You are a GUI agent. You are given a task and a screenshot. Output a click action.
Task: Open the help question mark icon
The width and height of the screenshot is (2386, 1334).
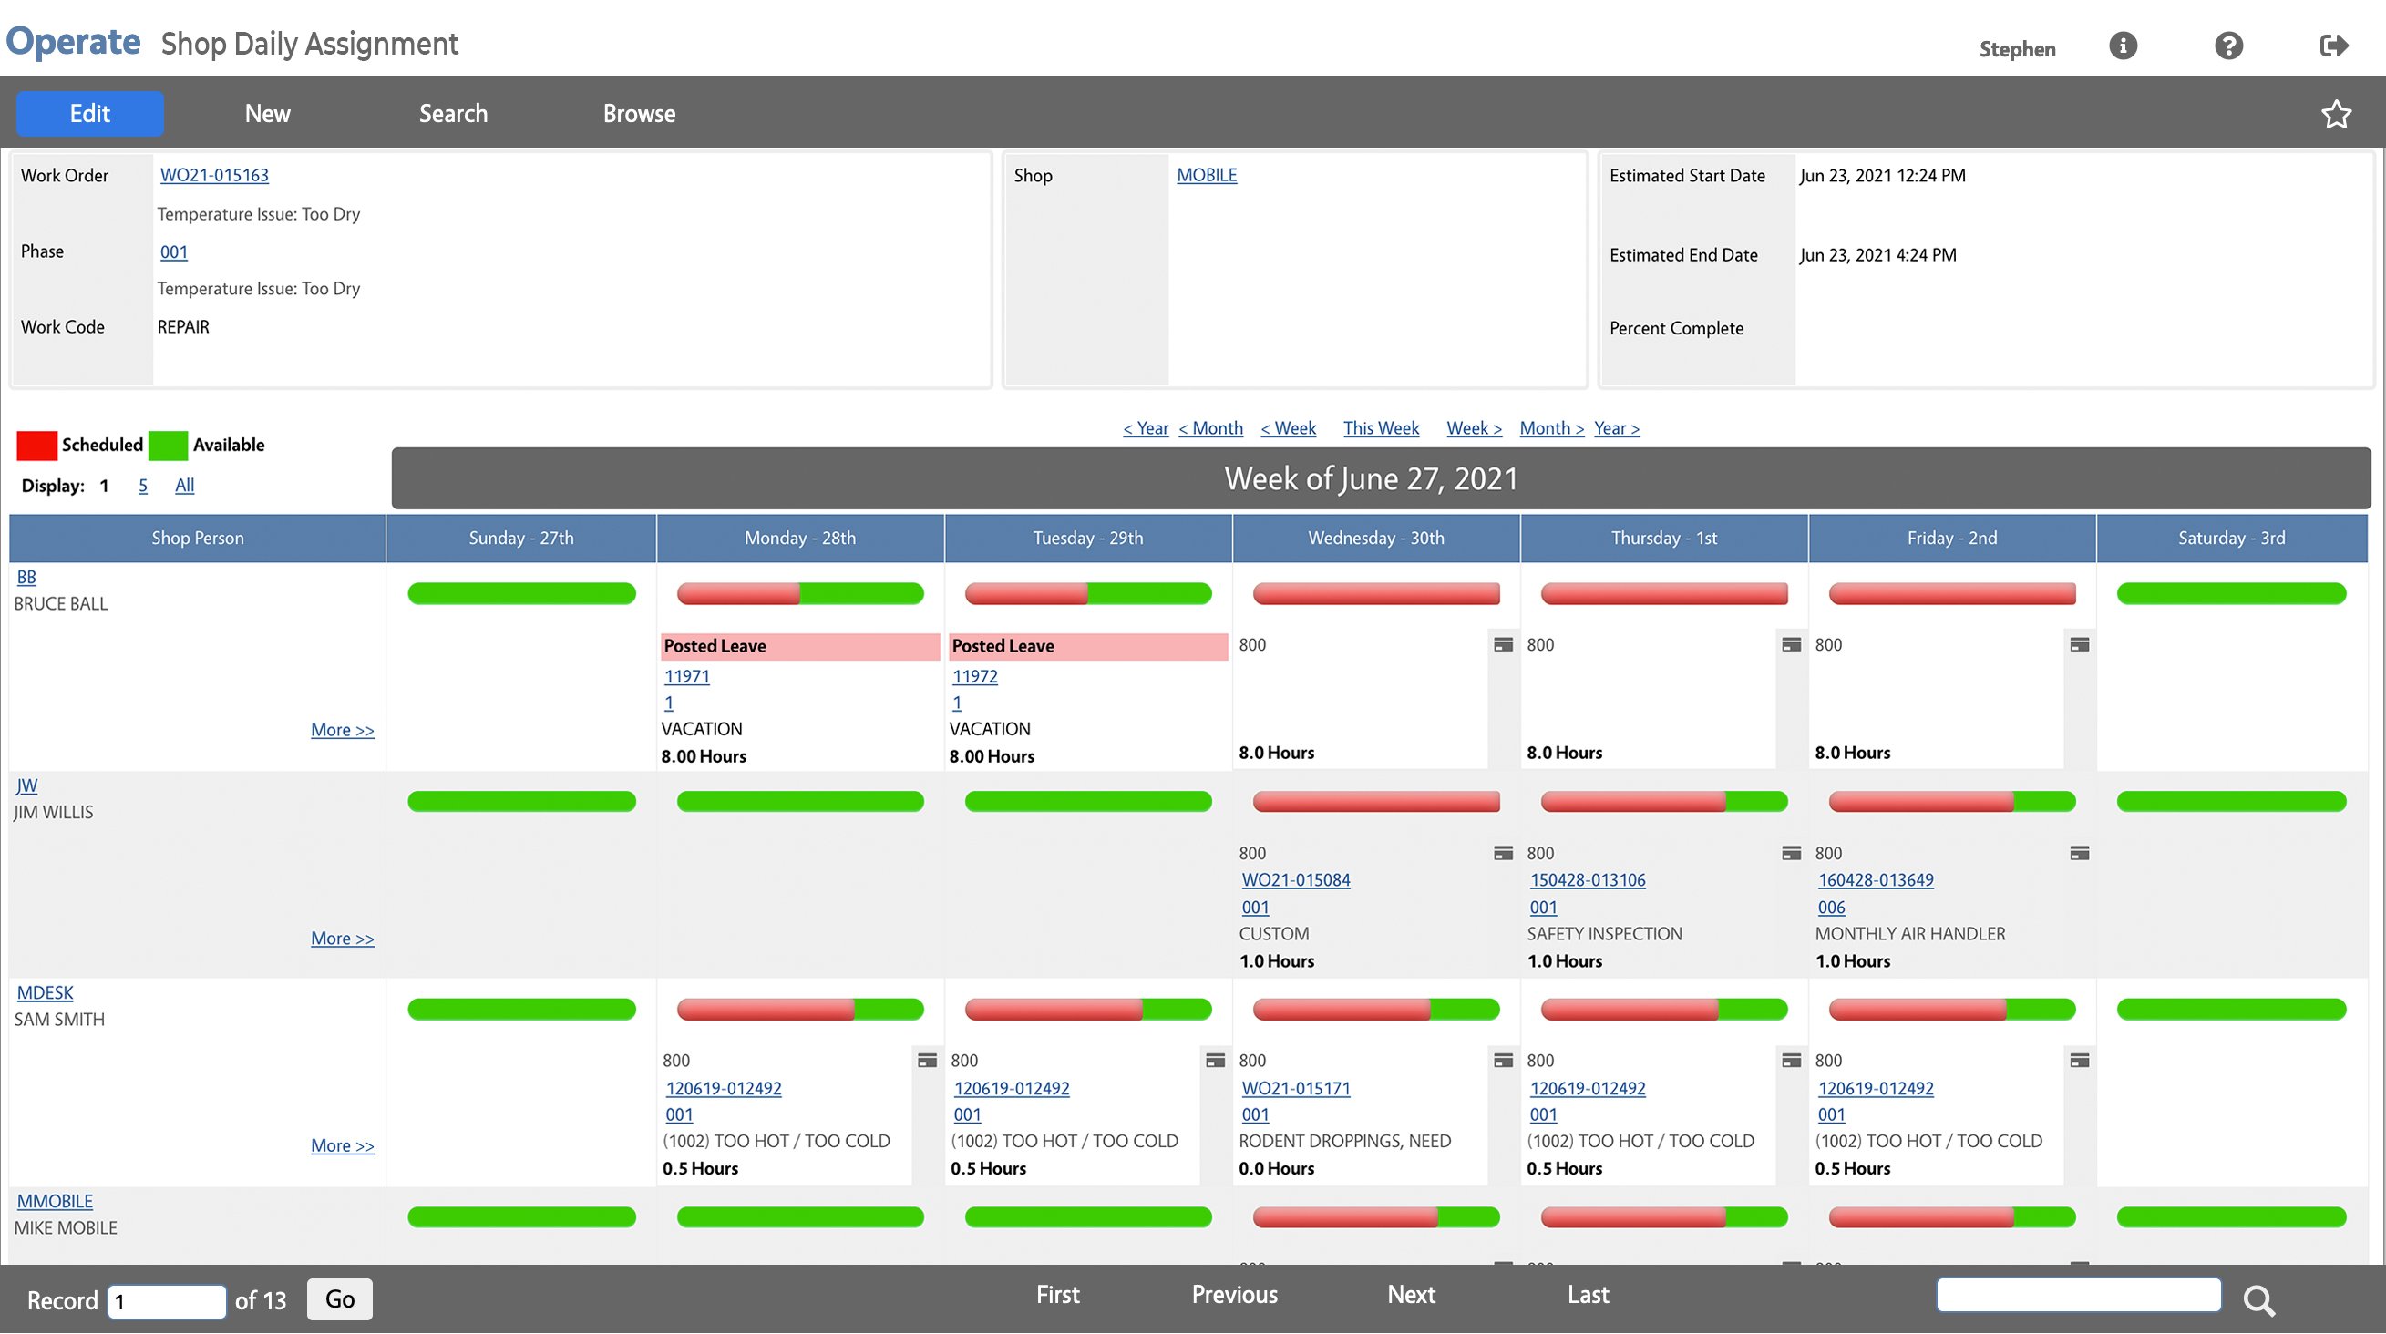[2228, 46]
